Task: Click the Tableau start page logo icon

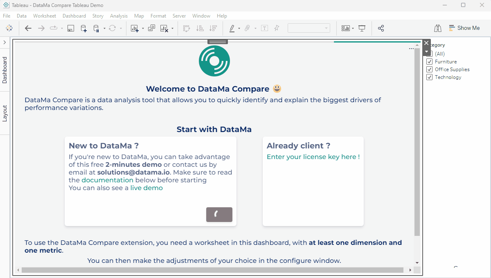Action: pos(9,28)
